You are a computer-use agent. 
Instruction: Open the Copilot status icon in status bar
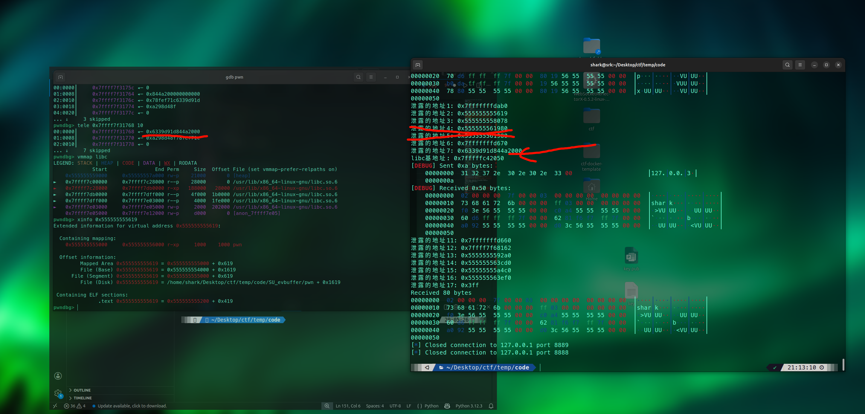447,406
